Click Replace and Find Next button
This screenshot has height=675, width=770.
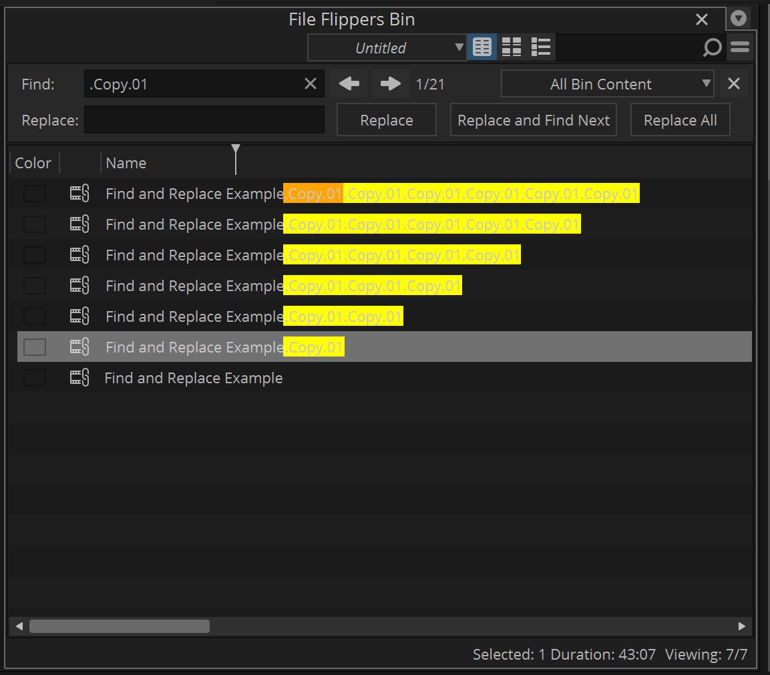coord(534,120)
